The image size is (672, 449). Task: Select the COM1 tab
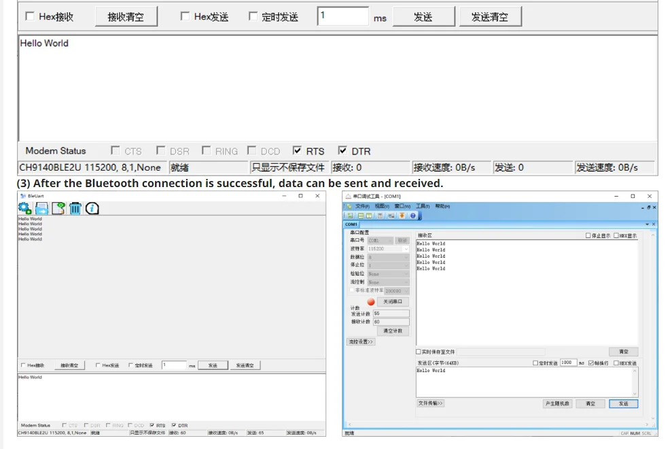351,224
